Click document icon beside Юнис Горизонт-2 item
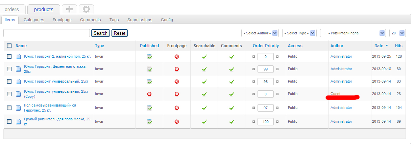 tap(19, 57)
